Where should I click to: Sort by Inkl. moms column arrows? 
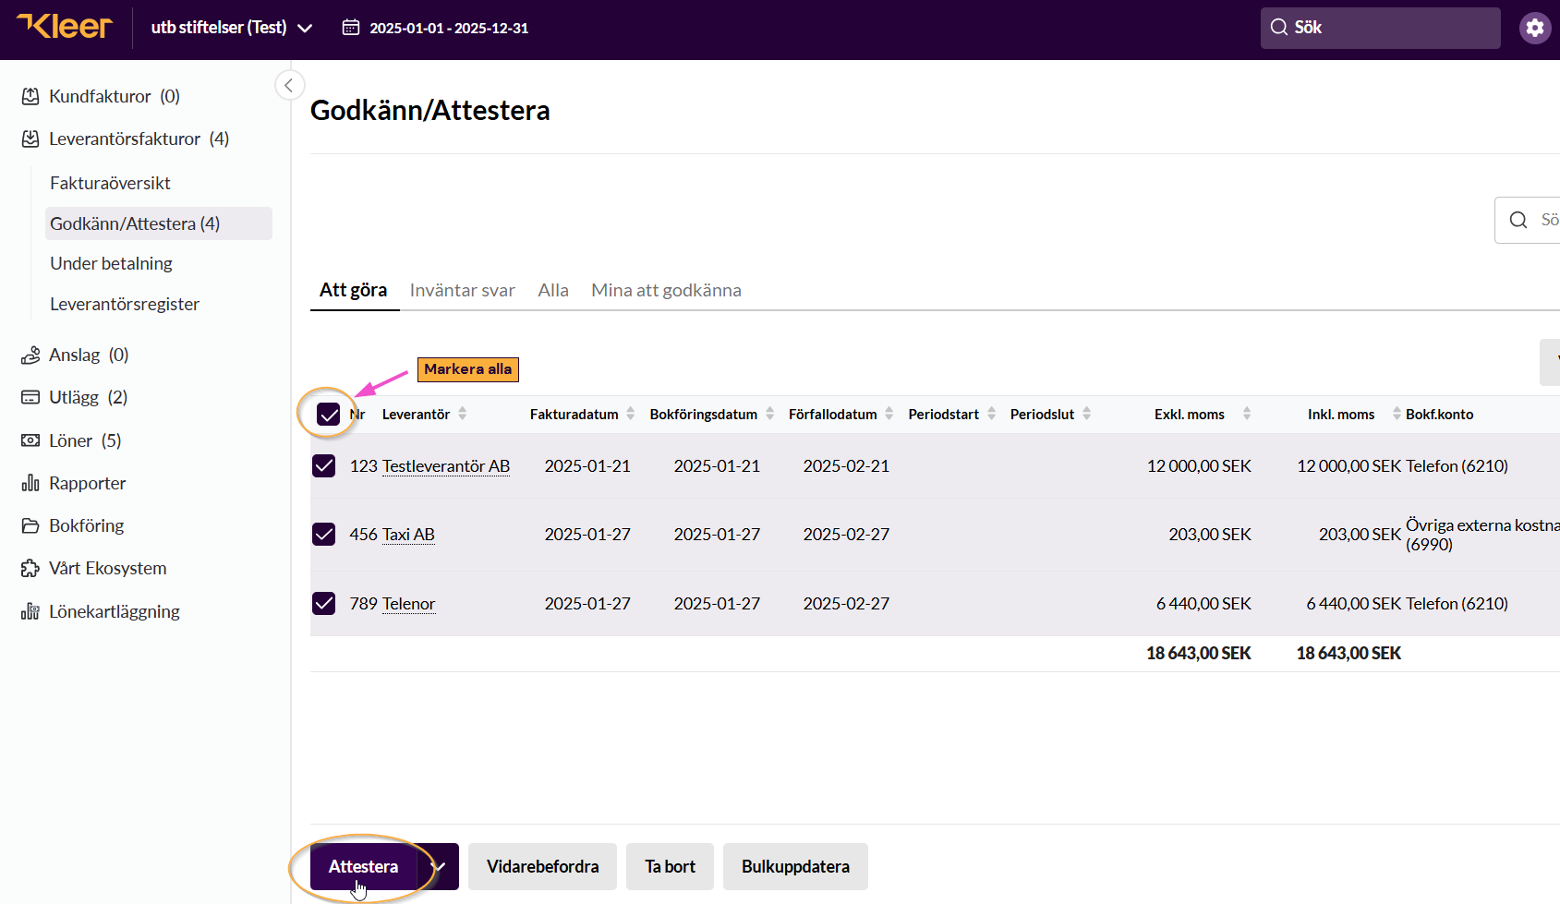1396,414
